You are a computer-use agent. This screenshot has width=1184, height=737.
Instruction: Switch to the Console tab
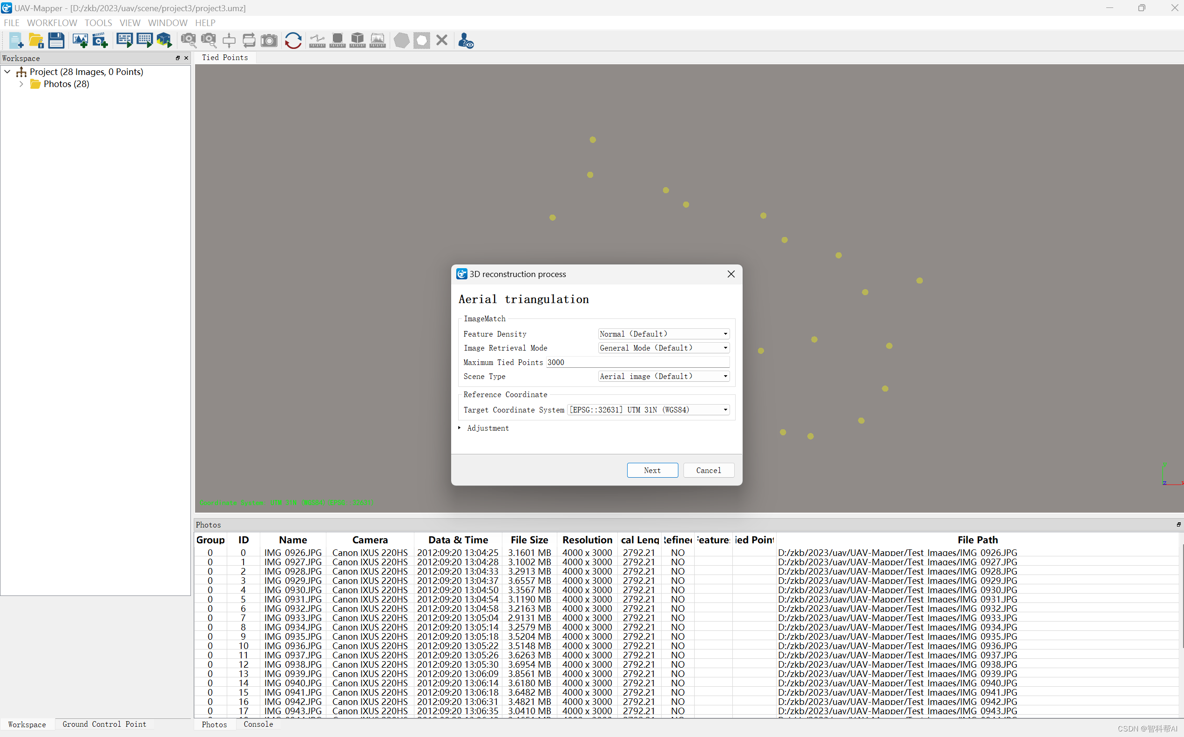click(258, 724)
